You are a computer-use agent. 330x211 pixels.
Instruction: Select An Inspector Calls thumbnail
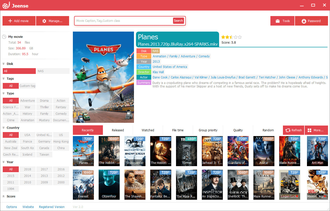tap(212, 185)
